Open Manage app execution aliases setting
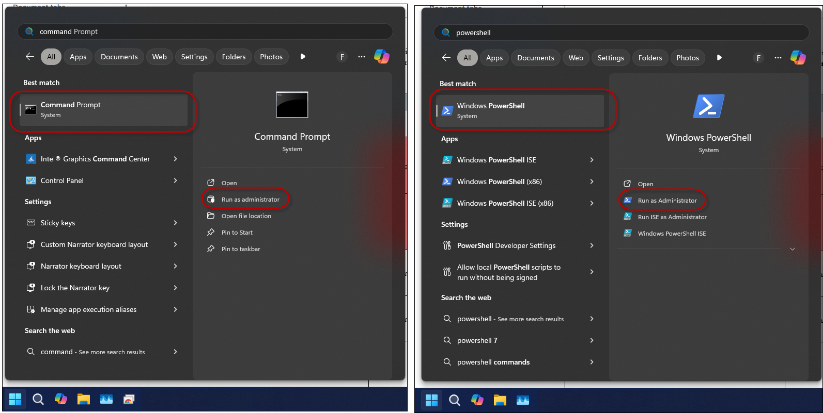The height and width of the screenshot is (413, 823). pos(88,309)
